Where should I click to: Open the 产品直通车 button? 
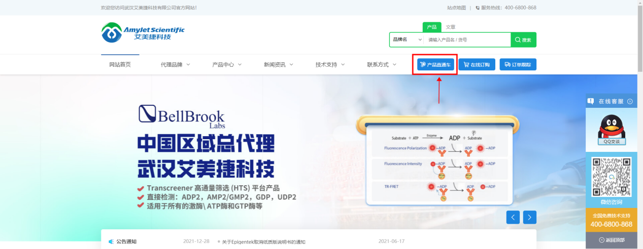435,65
